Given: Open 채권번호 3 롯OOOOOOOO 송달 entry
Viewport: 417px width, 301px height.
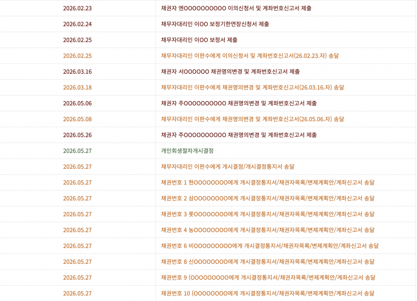Looking at the screenshot, I should click(x=267, y=214).
